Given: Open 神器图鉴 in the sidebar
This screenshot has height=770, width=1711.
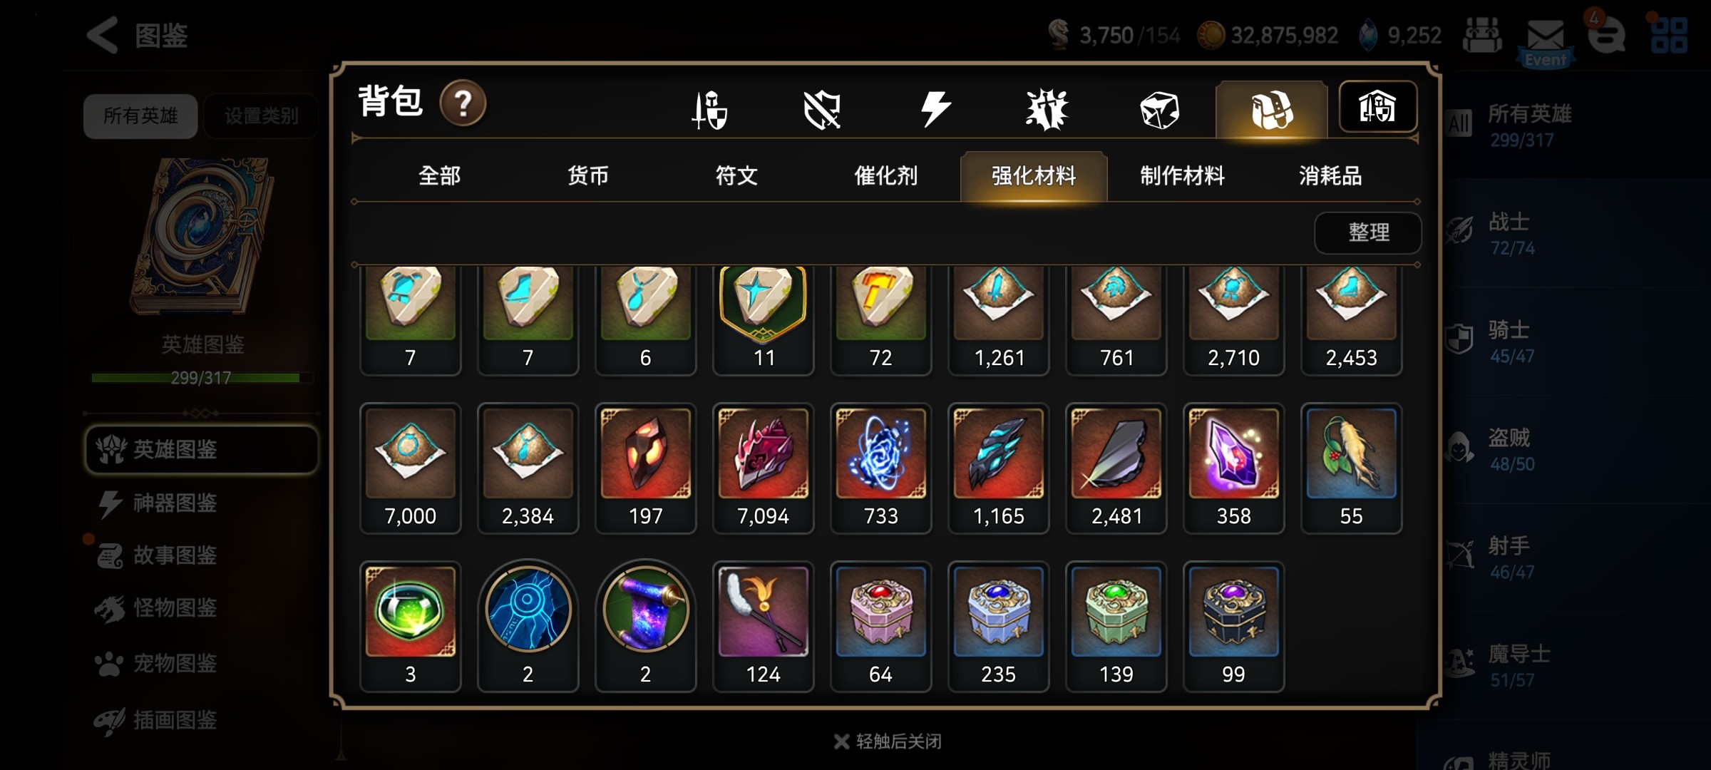Looking at the screenshot, I should click(x=174, y=503).
